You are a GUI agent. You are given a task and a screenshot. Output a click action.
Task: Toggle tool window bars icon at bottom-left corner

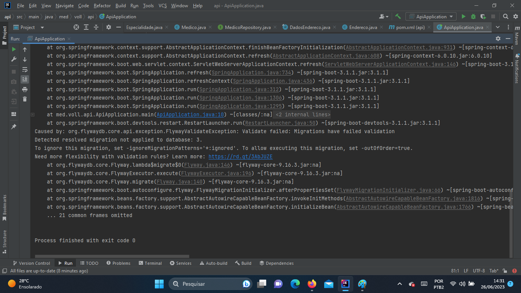point(4,271)
